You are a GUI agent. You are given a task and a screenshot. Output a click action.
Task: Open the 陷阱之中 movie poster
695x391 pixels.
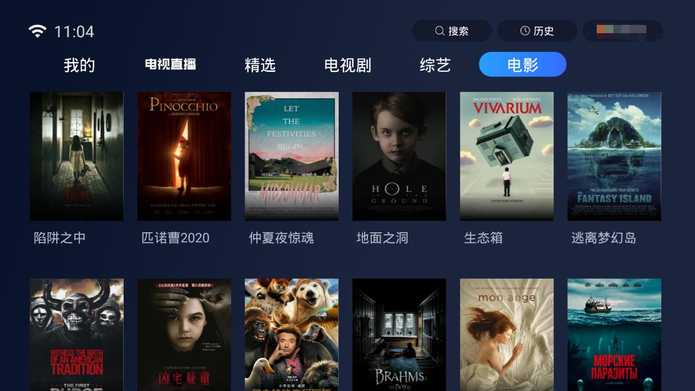click(77, 156)
